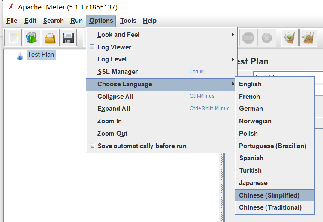323x222 pixels.
Task: Open the File menu
Action: tap(12, 21)
